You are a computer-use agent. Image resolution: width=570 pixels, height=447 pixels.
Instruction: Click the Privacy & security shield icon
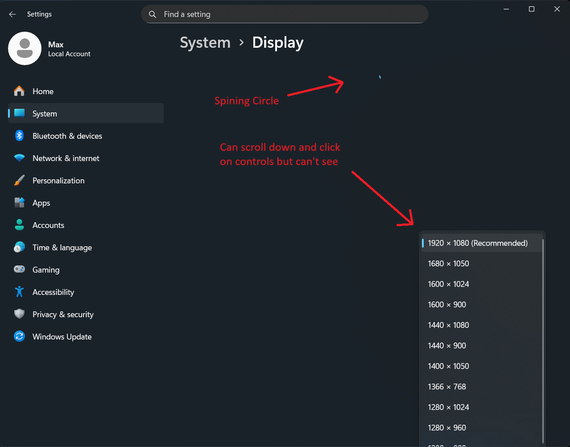19,314
